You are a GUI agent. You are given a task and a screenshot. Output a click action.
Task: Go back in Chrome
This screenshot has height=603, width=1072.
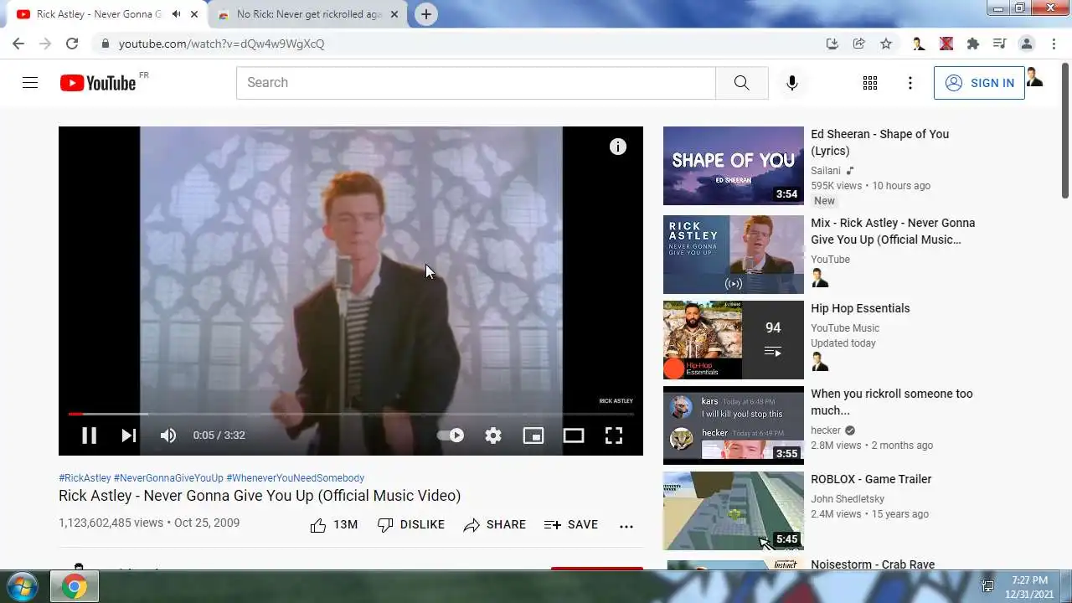[x=18, y=44]
